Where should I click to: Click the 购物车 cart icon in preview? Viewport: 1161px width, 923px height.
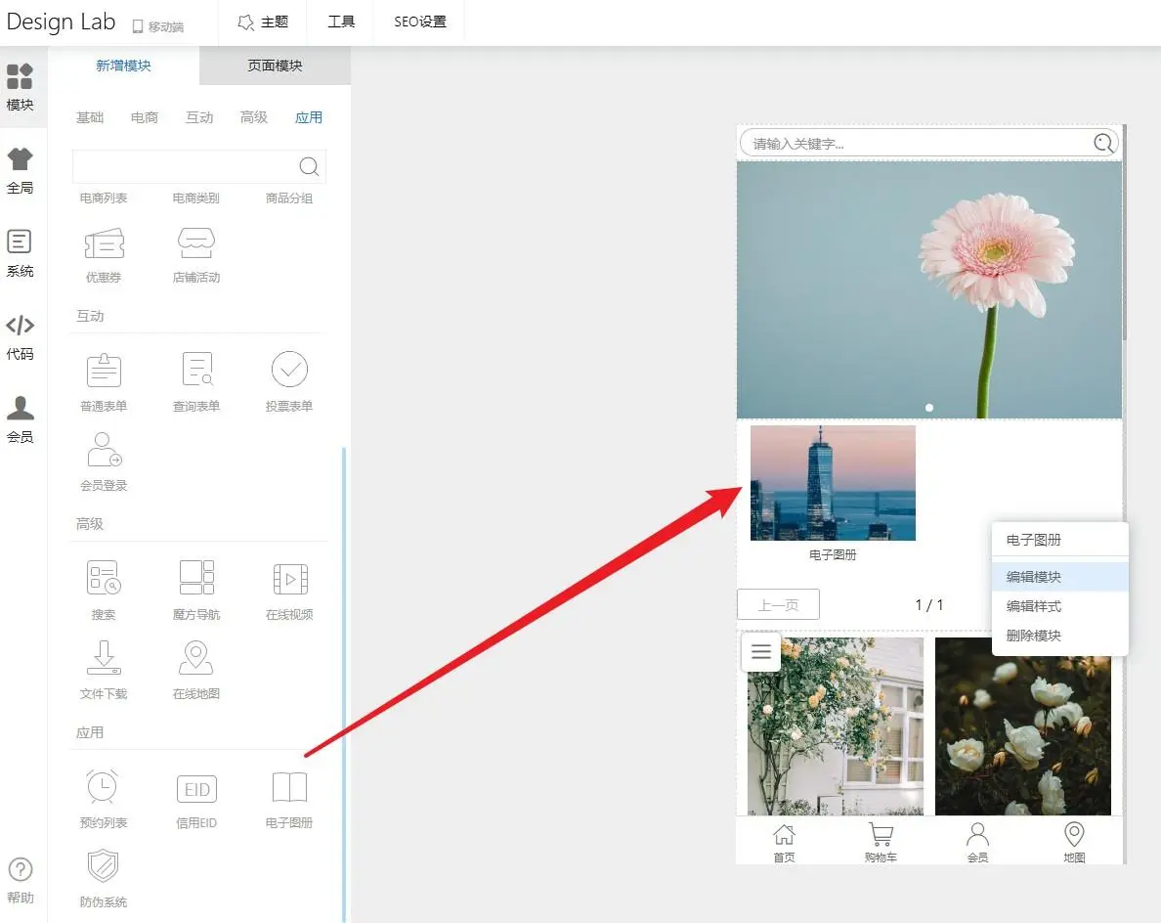[881, 841]
